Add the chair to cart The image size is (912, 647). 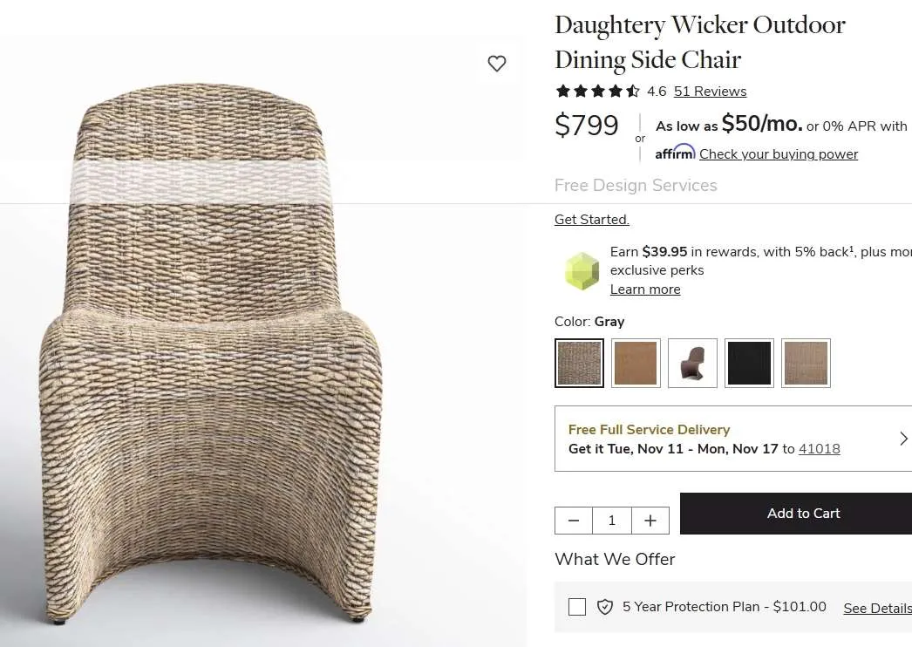(x=802, y=514)
